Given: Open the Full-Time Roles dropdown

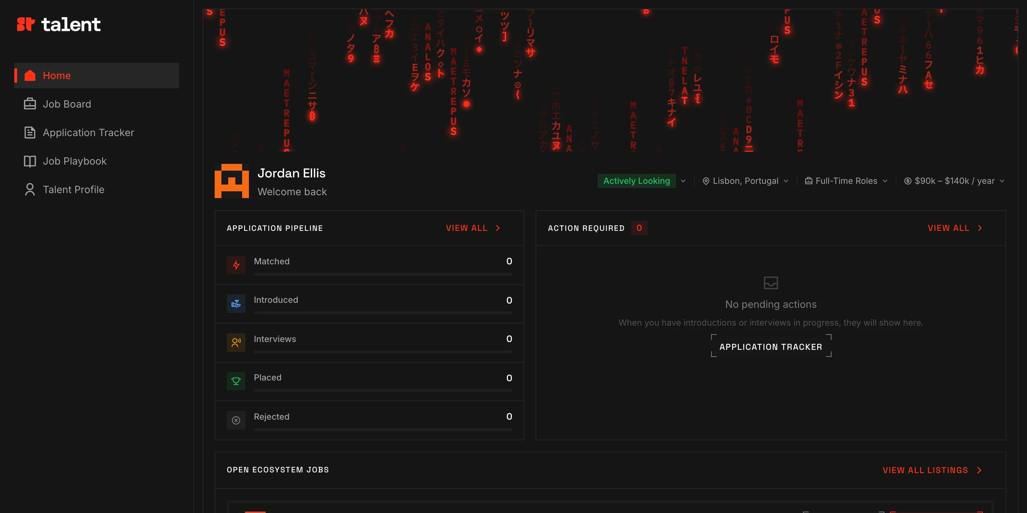Looking at the screenshot, I should click(846, 181).
